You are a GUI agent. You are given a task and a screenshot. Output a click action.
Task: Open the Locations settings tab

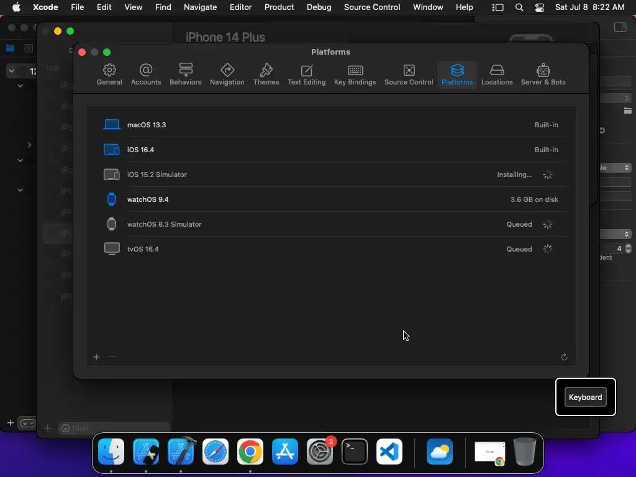497,75
